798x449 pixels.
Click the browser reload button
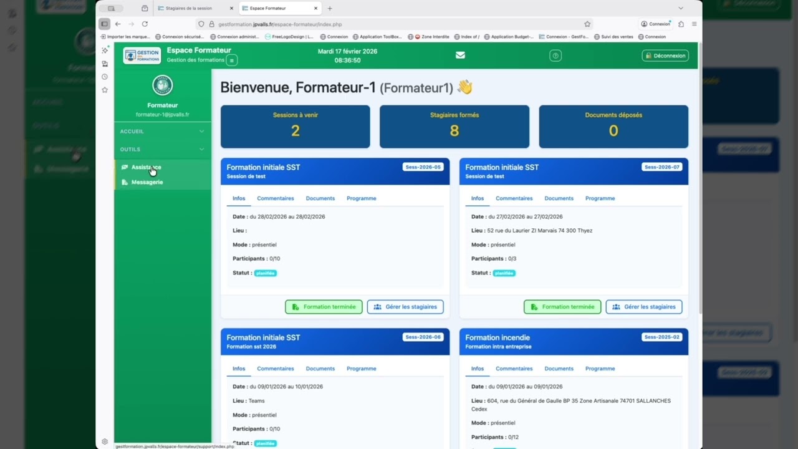(x=145, y=24)
